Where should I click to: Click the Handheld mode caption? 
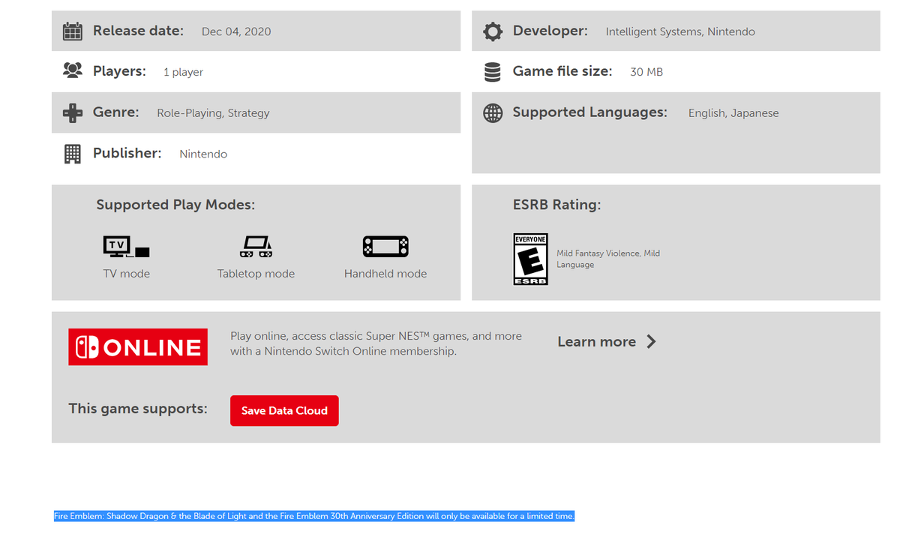(385, 274)
